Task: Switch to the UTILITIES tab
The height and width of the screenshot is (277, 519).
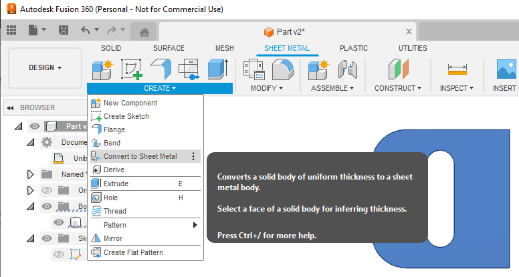Action: coord(413,48)
